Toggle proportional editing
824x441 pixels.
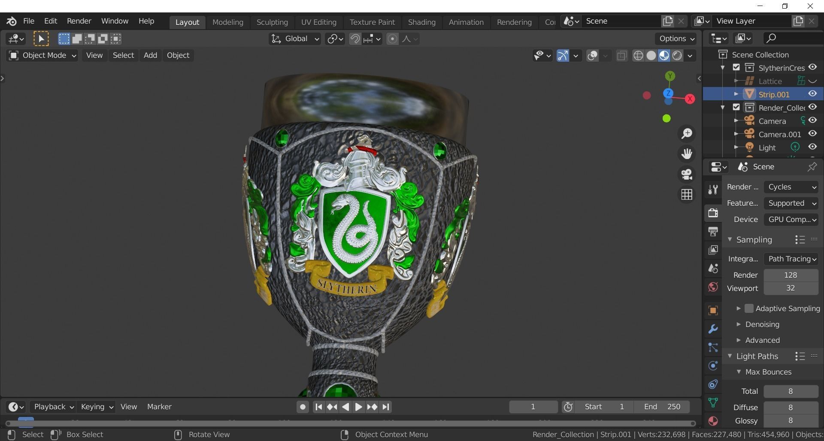pyautogui.click(x=392, y=39)
